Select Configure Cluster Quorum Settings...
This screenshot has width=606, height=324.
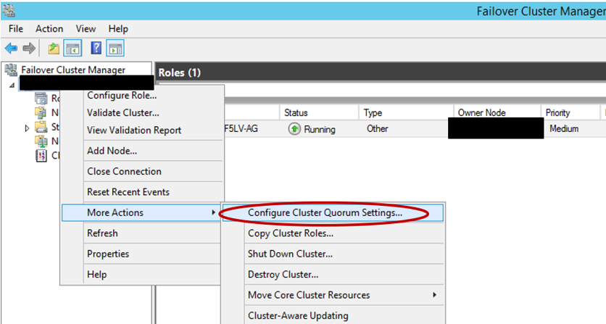click(x=333, y=212)
